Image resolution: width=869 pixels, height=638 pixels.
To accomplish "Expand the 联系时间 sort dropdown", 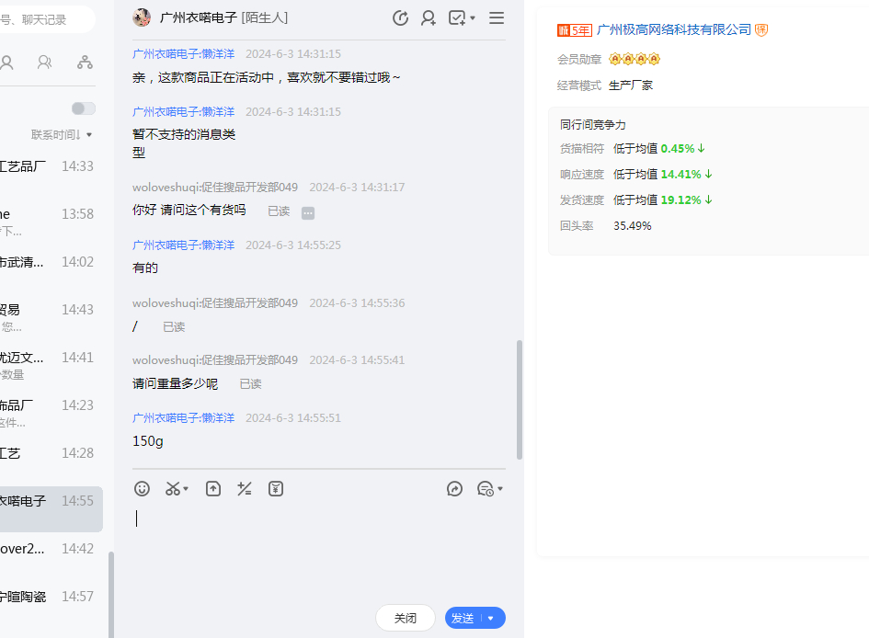I will [62, 135].
